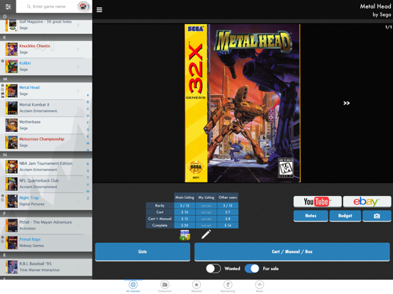Expand Knuckles Chaotix row chevron
Image resolution: width=393 pixels, height=294 pixels.
click(x=78, y=49)
